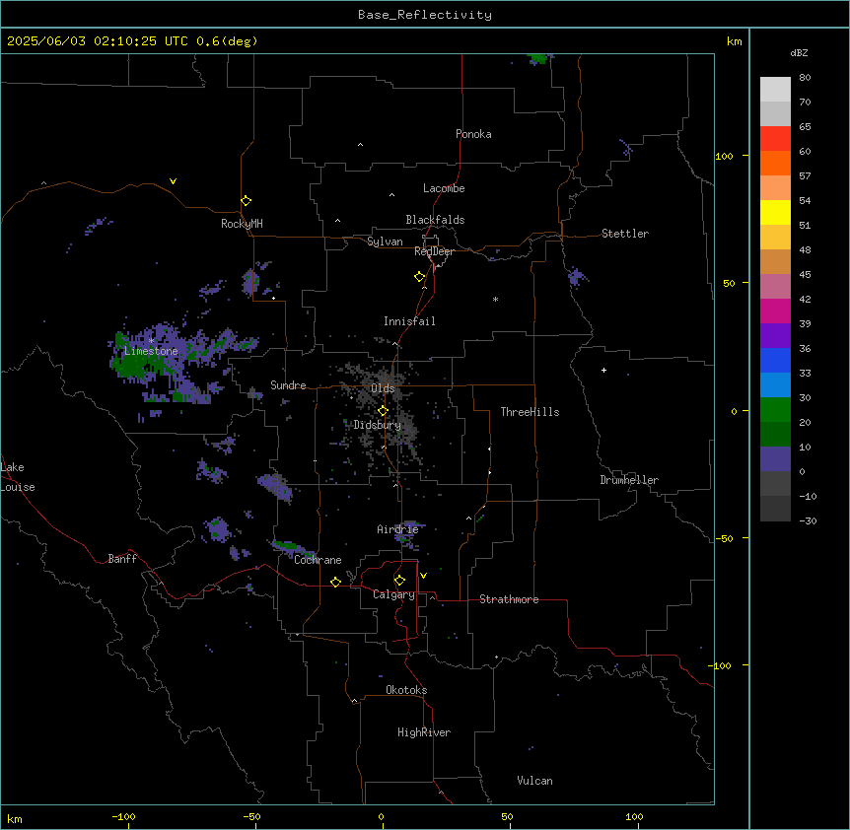Click the Innisfail town label

click(x=409, y=321)
